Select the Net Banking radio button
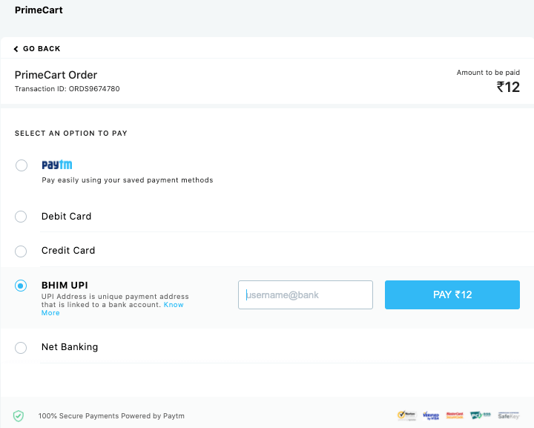Image resolution: width=534 pixels, height=428 pixels. click(x=22, y=347)
